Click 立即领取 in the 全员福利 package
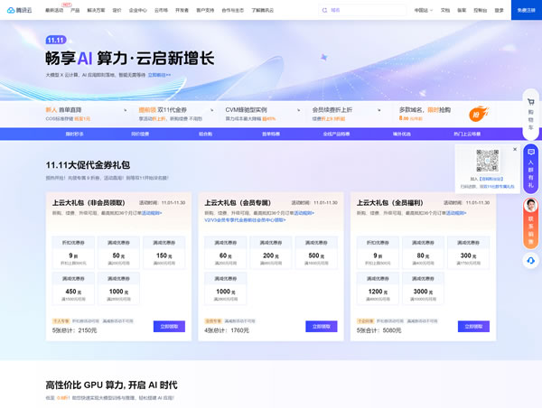The width and height of the screenshot is (542, 408). pos(473,327)
